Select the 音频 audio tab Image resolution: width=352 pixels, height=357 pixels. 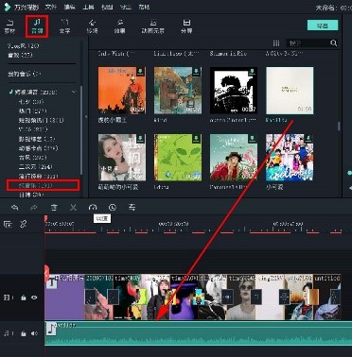[x=37, y=26]
